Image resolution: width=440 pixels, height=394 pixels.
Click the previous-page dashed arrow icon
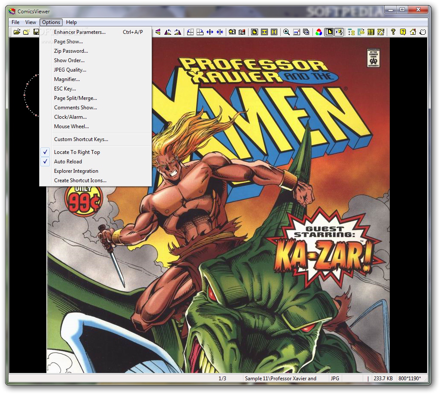tap(190, 32)
